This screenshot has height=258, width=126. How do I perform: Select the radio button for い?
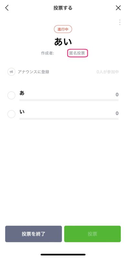pos(11,114)
